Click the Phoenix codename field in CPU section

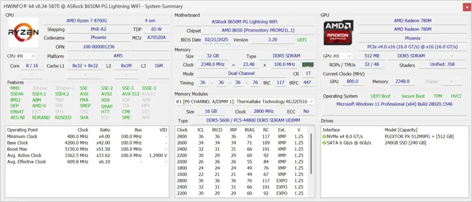(x=99, y=38)
